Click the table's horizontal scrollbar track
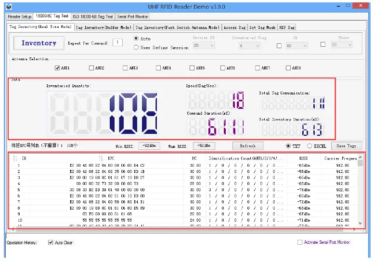 tap(181, 229)
